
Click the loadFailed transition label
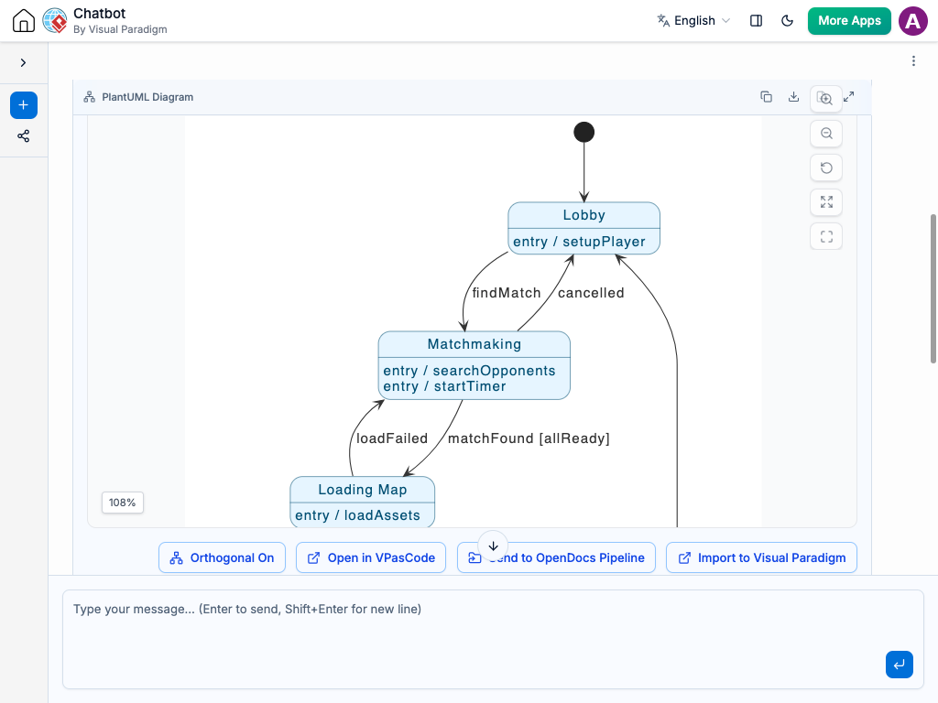pyautogui.click(x=392, y=438)
